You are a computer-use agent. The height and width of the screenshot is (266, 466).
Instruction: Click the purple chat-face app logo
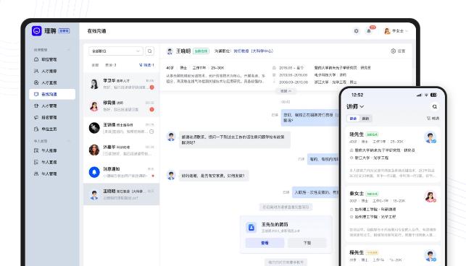tap(36, 31)
